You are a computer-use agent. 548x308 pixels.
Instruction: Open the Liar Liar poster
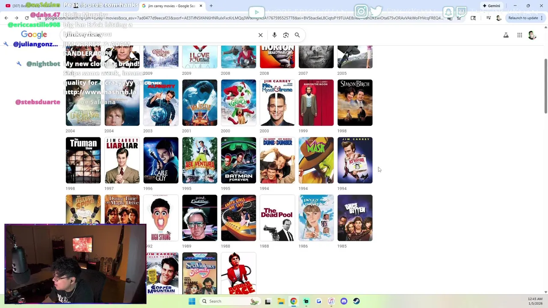(x=122, y=160)
